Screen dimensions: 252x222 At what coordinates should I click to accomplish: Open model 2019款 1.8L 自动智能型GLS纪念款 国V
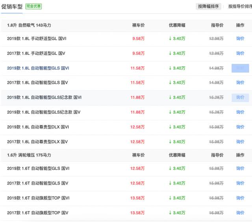point(44,112)
